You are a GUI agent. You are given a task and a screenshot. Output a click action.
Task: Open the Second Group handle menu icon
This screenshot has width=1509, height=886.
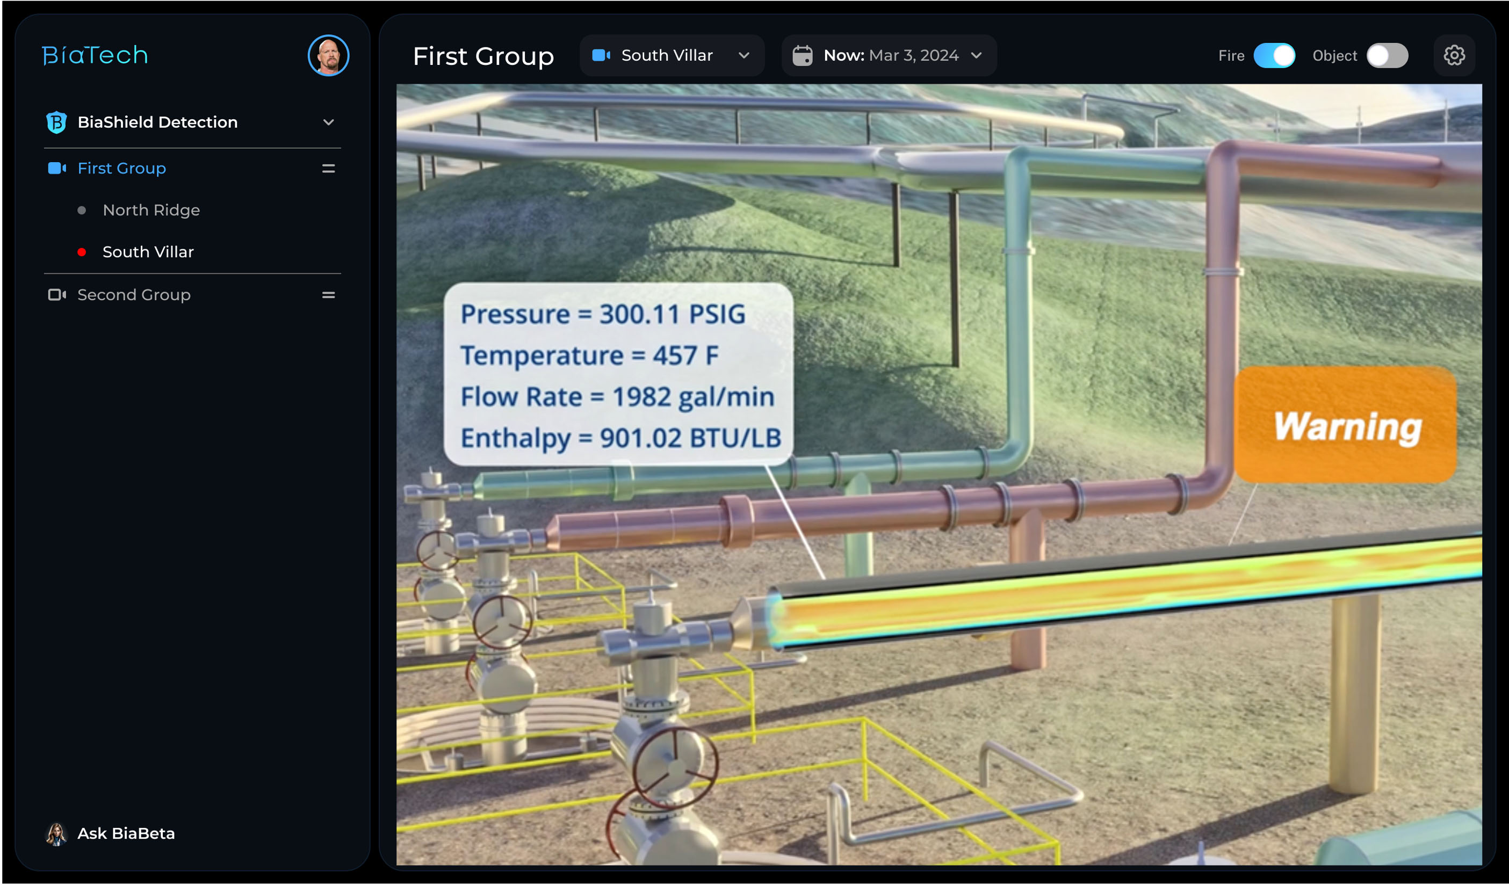[x=328, y=295]
